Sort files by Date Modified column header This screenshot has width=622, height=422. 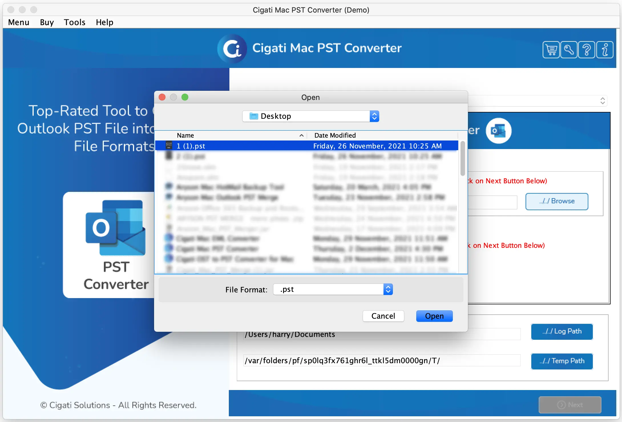[382, 135]
